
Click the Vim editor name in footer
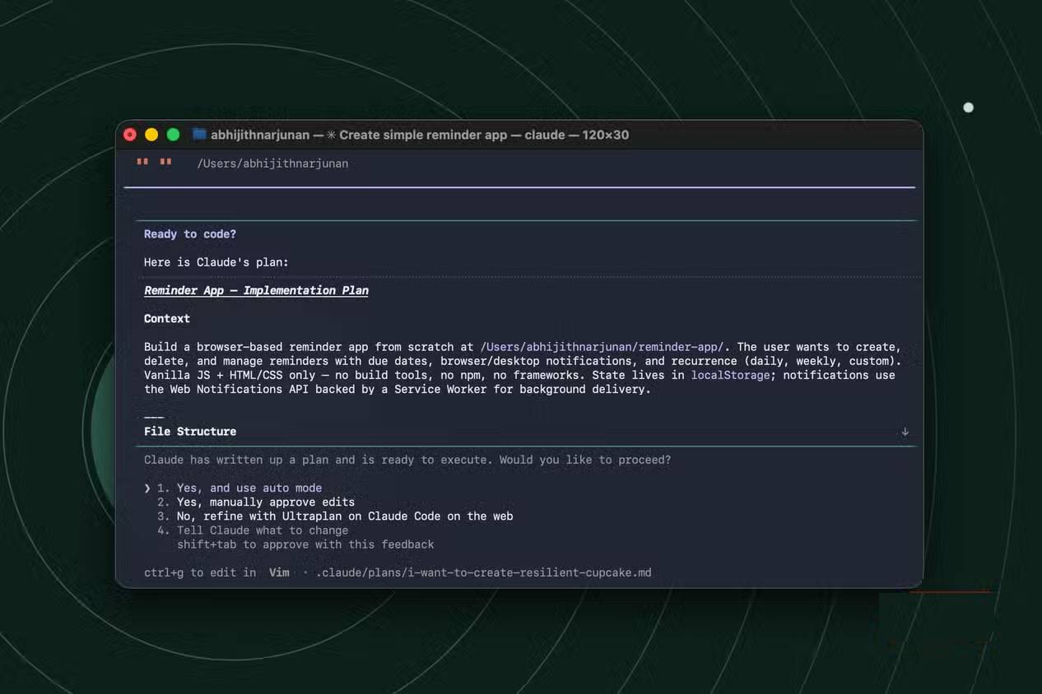(x=279, y=572)
